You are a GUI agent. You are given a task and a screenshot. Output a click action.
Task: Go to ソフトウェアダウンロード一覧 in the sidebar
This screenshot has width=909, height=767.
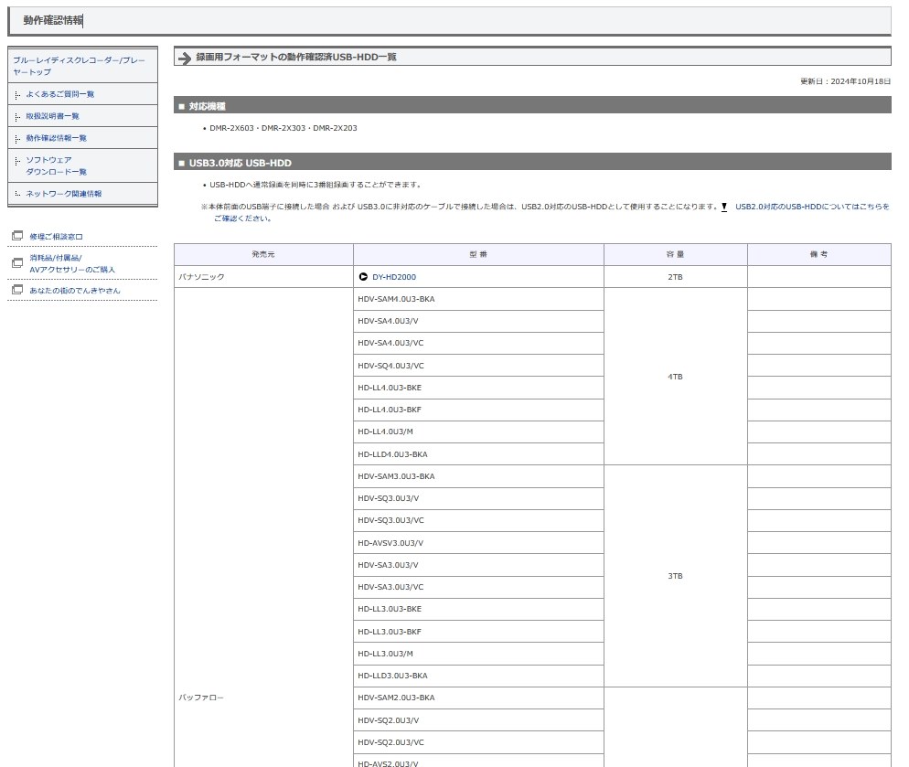click(x=56, y=165)
